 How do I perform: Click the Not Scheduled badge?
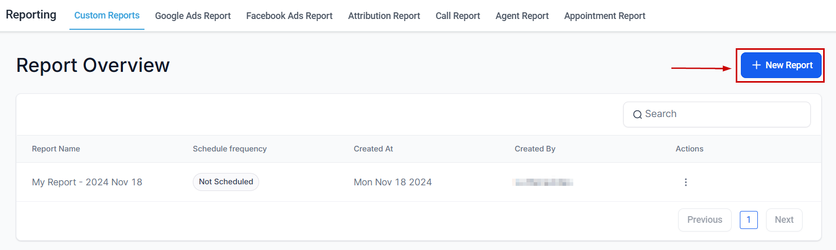(x=226, y=182)
